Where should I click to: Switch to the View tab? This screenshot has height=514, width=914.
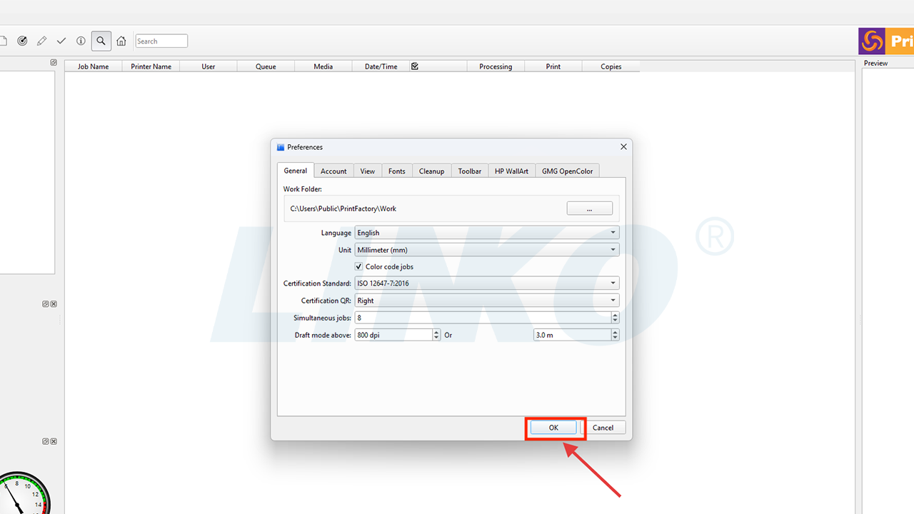point(368,171)
